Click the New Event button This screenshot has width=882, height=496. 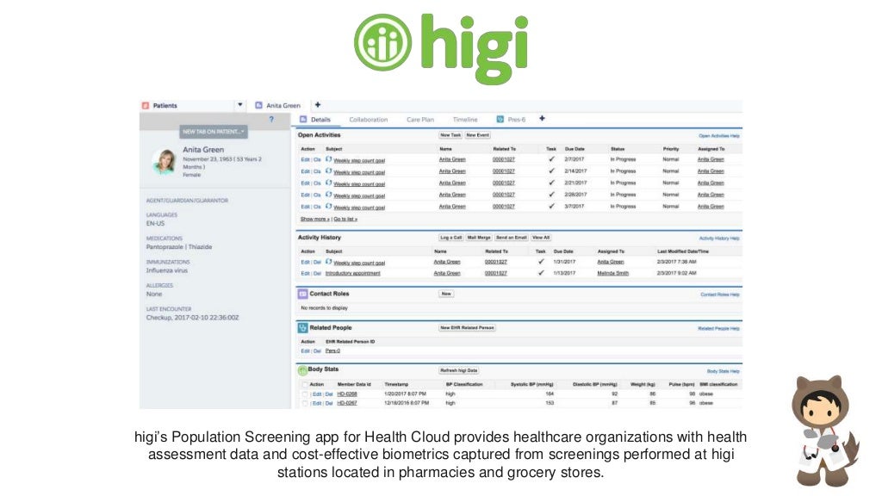(x=477, y=135)
